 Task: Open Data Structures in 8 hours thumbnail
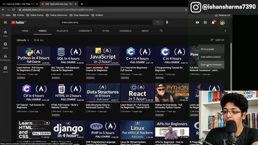click(x=103, y=93)
